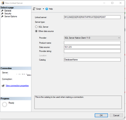Select the SQL Server radio button
126x120 pixels.
pyautogui.click(x=36, y=27)
